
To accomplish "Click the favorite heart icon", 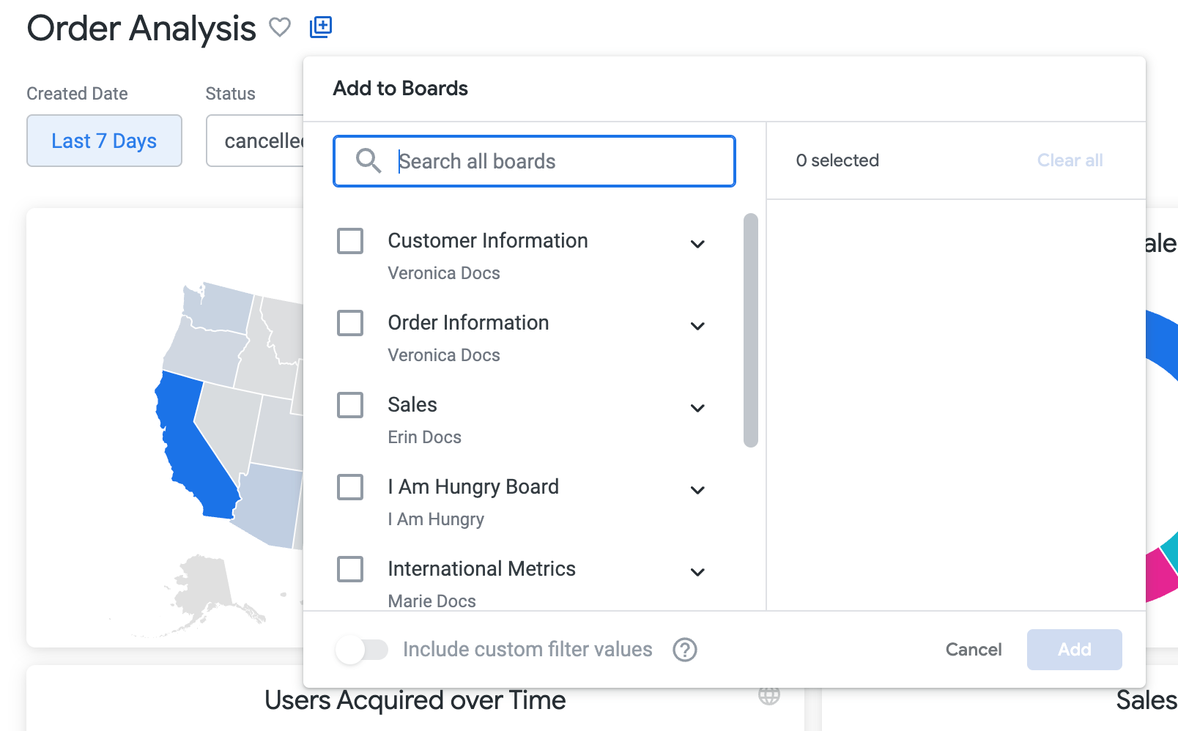I will [x=280, y=28].
